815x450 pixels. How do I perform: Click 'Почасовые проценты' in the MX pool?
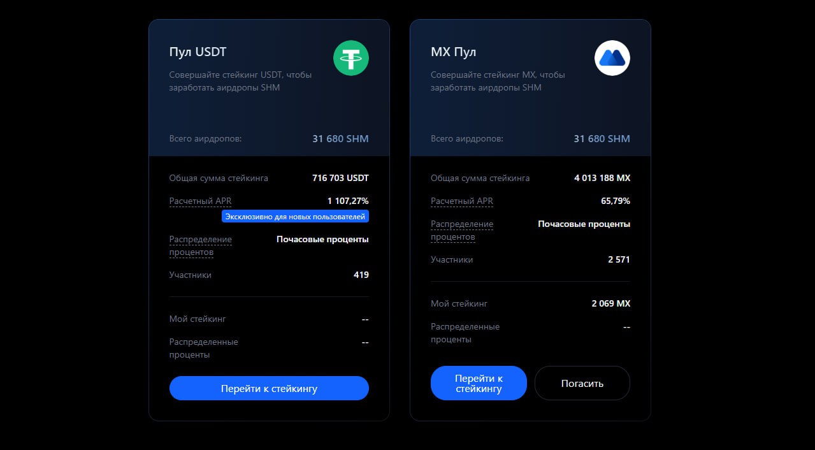tap(584, 224)
